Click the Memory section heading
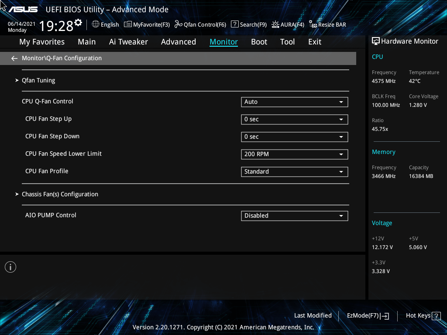 click(384, 152)
